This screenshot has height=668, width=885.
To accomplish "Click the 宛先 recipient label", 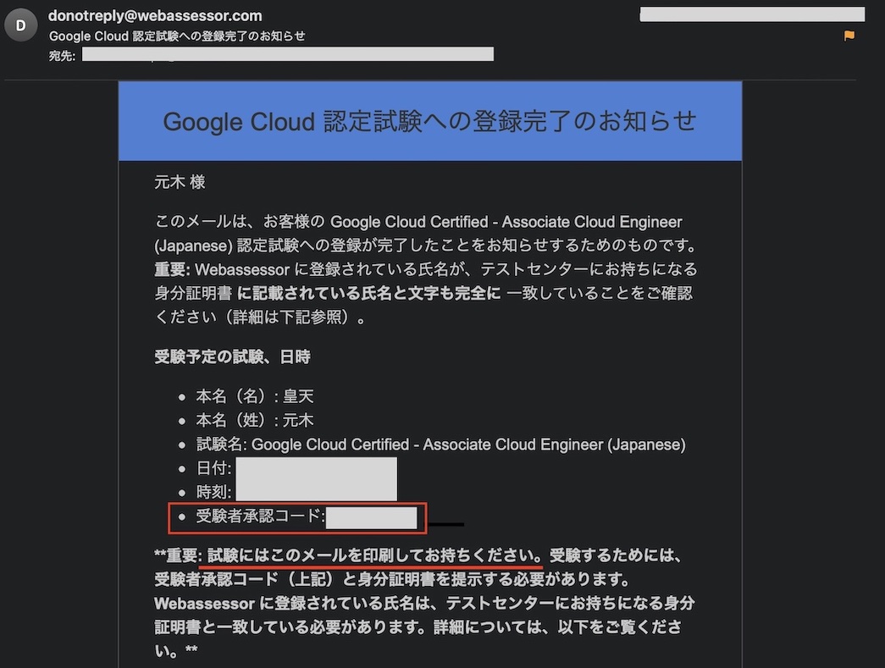I will pyautogui.click(x=62, y=55).
